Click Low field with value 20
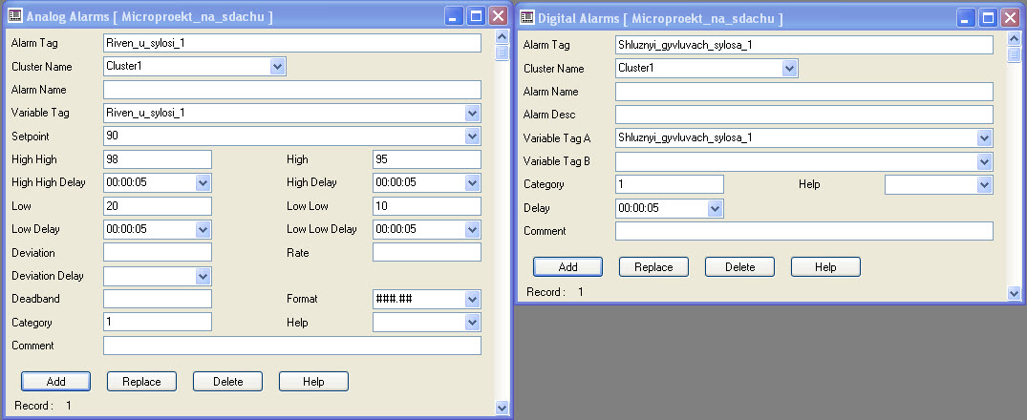The width and height of the screenshot is (1027, 420). coord(158,206)
